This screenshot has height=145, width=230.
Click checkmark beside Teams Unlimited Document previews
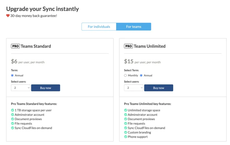coord(125,119)
